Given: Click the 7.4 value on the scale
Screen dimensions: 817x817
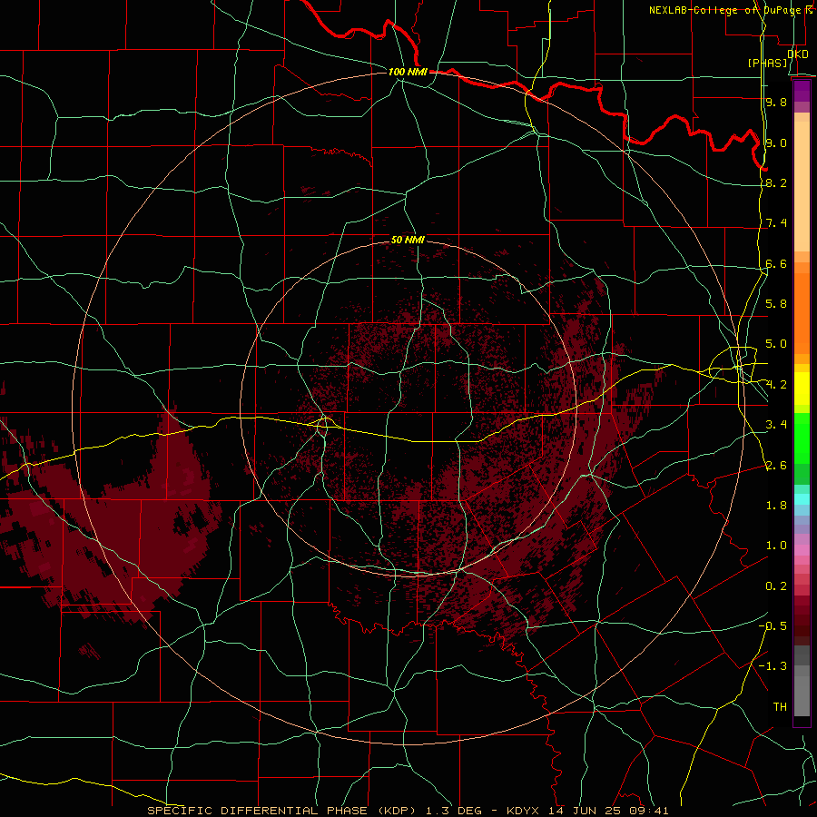Looking at the screenshot, I should click(776, 223).
